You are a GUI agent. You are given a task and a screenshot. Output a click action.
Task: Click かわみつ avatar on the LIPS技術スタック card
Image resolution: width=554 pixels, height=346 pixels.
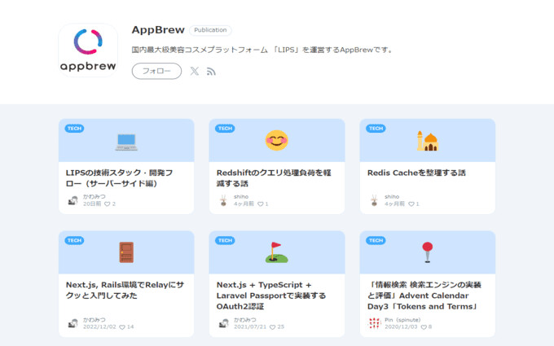(73, 200)
